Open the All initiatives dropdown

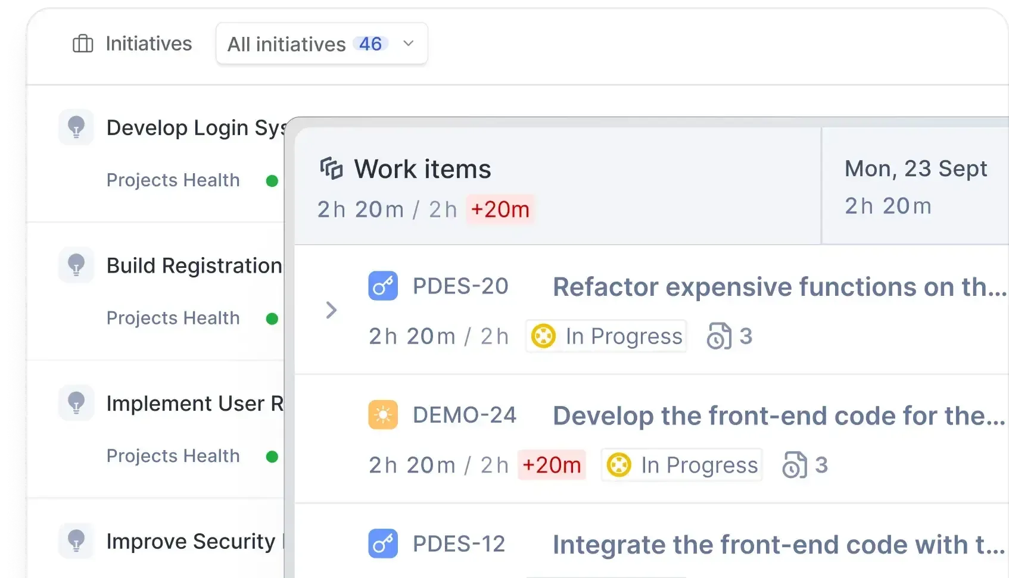click(321, 43)
